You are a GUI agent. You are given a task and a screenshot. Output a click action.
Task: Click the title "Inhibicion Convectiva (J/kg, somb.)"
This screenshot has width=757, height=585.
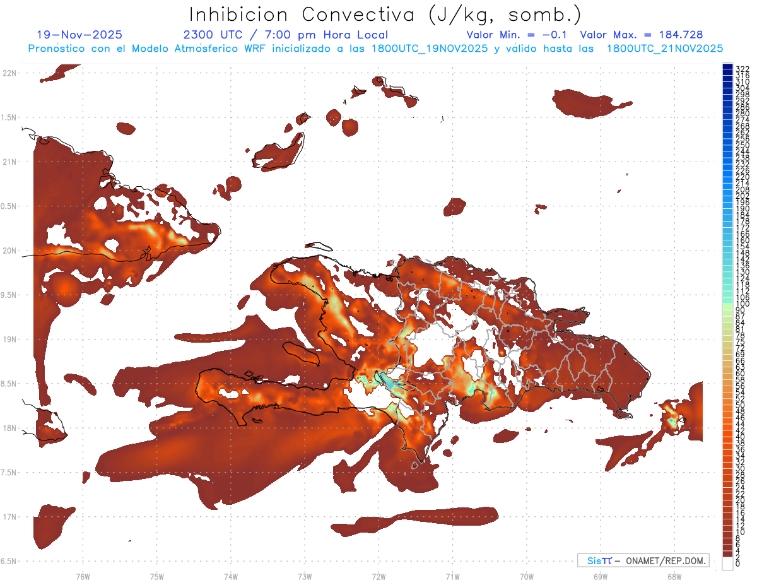point(386,15)
